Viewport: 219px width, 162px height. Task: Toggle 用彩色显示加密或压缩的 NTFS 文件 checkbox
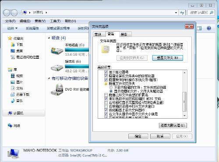[x=106, y=99]
